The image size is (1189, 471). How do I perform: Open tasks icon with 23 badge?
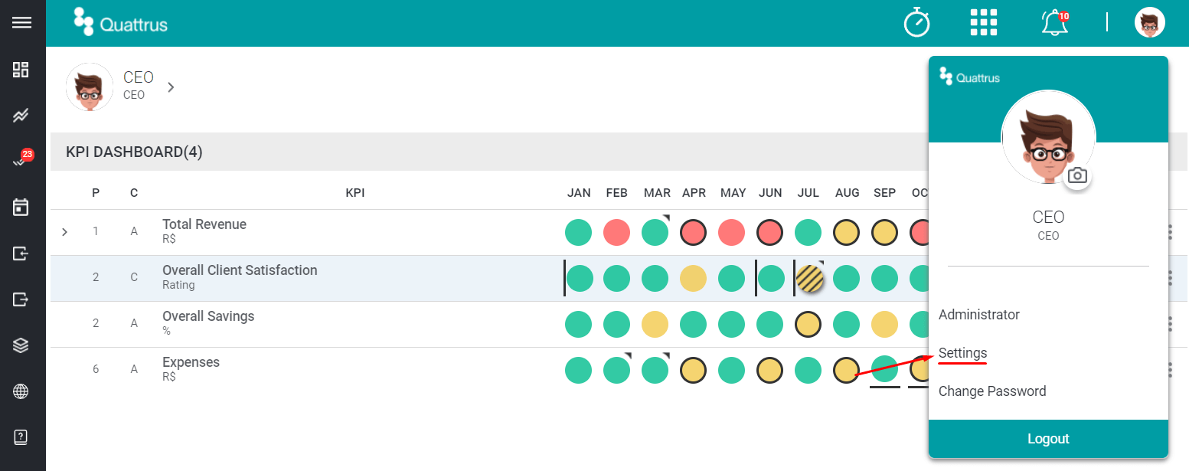click(22, 159)
